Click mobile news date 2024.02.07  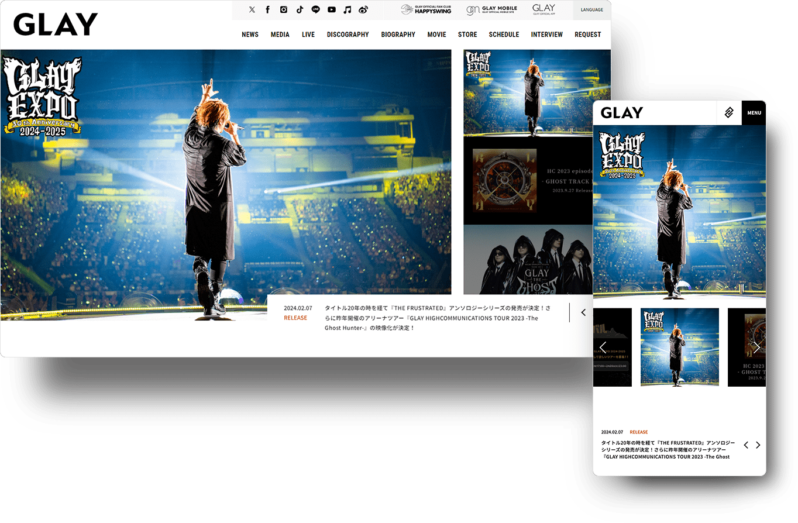point(612,432)
